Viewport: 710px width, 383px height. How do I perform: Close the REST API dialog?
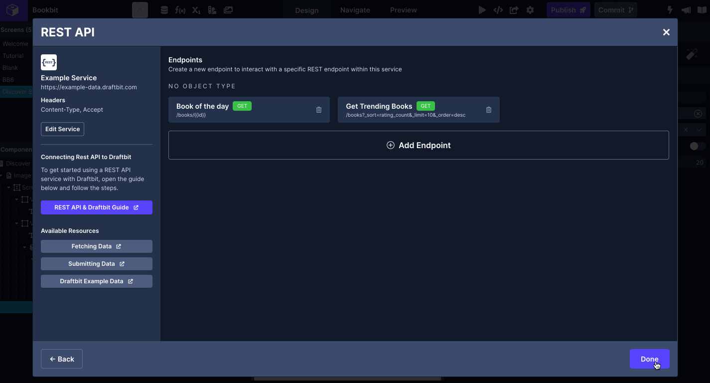[666, 32]
